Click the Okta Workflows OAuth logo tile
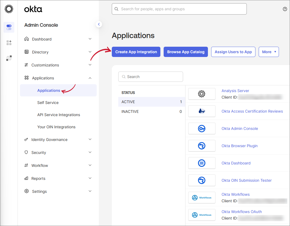Viewport: 290px width, 226px height. [202, 215]
